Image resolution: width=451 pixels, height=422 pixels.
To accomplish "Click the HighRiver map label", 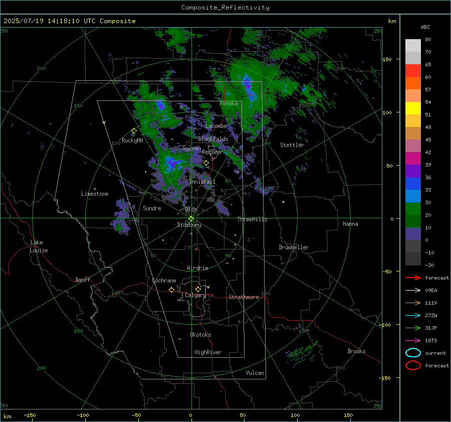I will 208,352.
